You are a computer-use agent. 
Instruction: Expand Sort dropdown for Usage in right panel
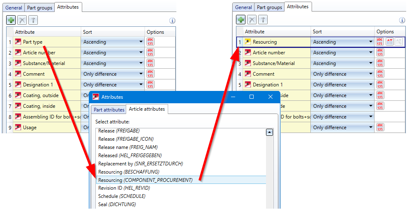[371, 128]
